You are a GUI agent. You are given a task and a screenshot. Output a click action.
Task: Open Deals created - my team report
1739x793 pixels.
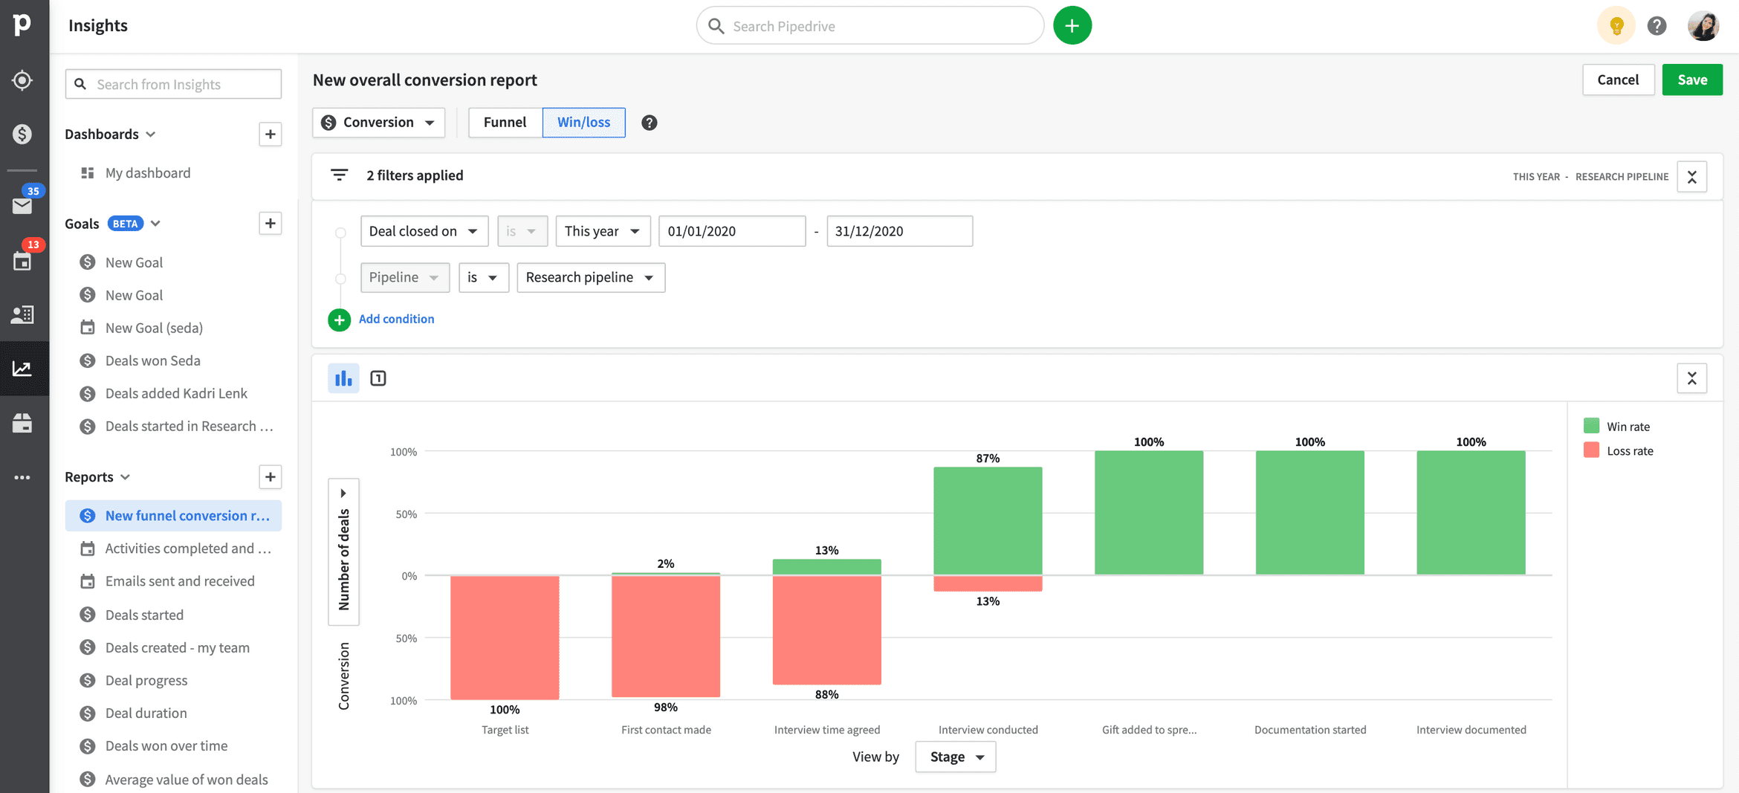click(177, 647)
